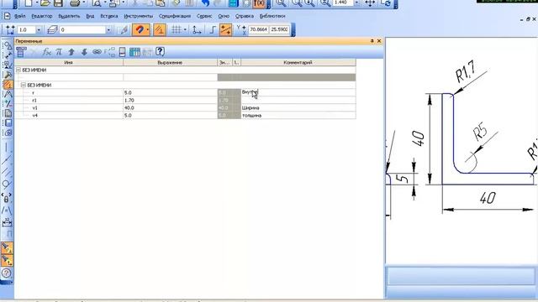Click the Save diskette icon in top toolbar
The width and height of the screenshot is (538, 302).
coord(58,3)
